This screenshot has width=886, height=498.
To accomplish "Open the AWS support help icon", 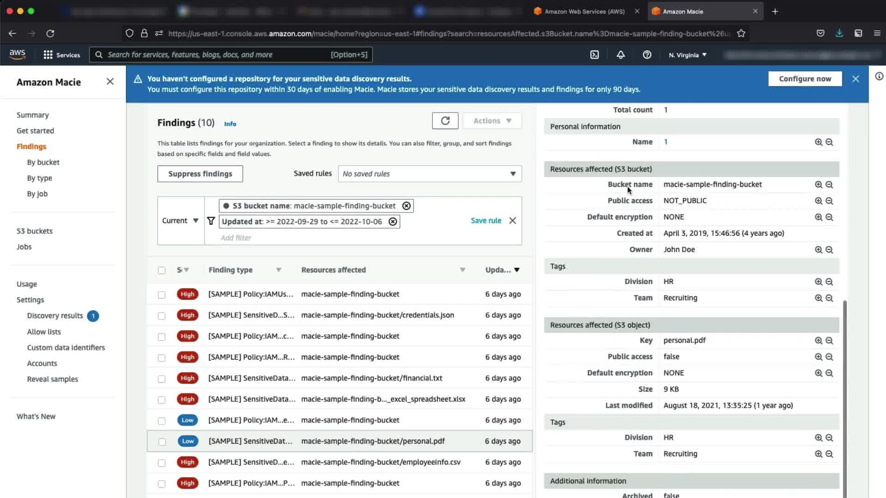I will 647,55.
